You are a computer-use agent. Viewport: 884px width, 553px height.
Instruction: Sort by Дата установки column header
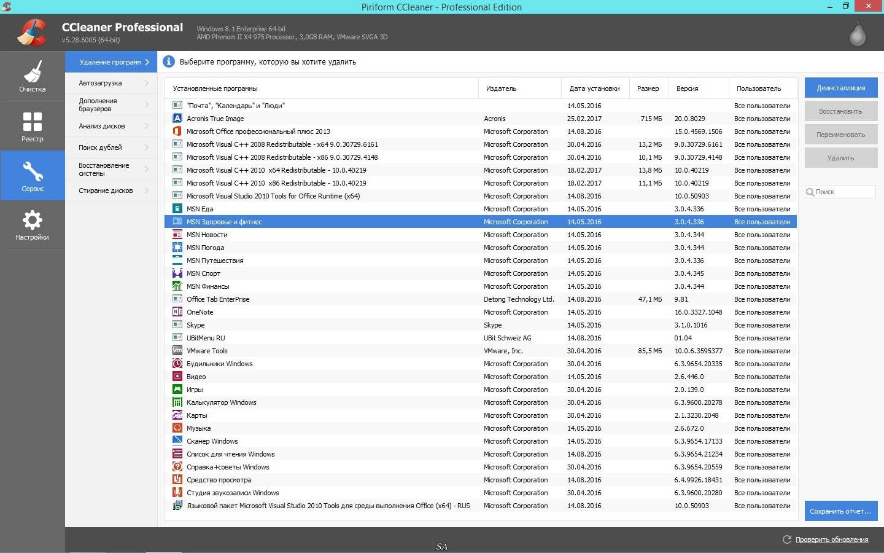point(595,88)
